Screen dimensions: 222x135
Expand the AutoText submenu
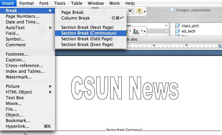(27, 28)
